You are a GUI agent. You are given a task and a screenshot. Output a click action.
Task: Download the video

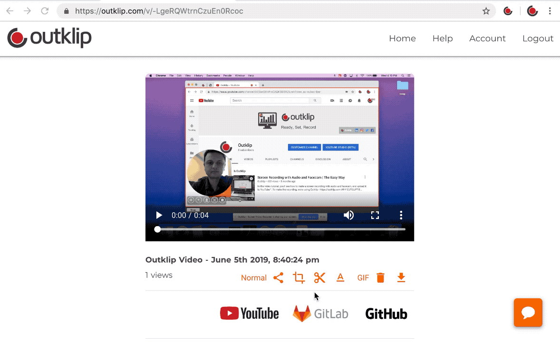[401, 278]
